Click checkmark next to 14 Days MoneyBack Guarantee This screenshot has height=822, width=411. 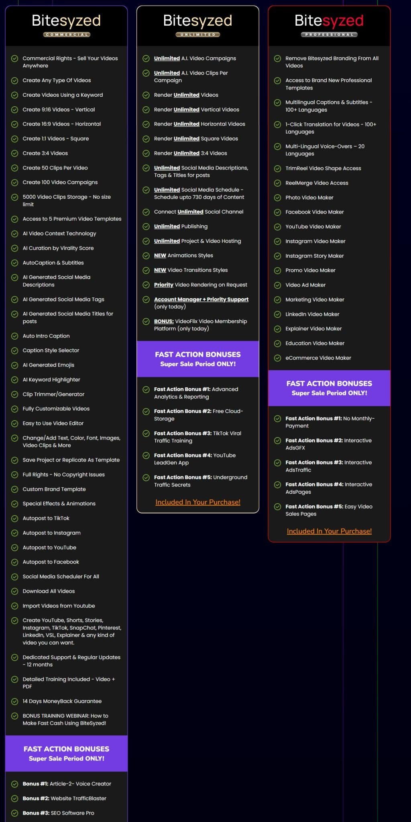pyautogui.click(x=15, y=701)
